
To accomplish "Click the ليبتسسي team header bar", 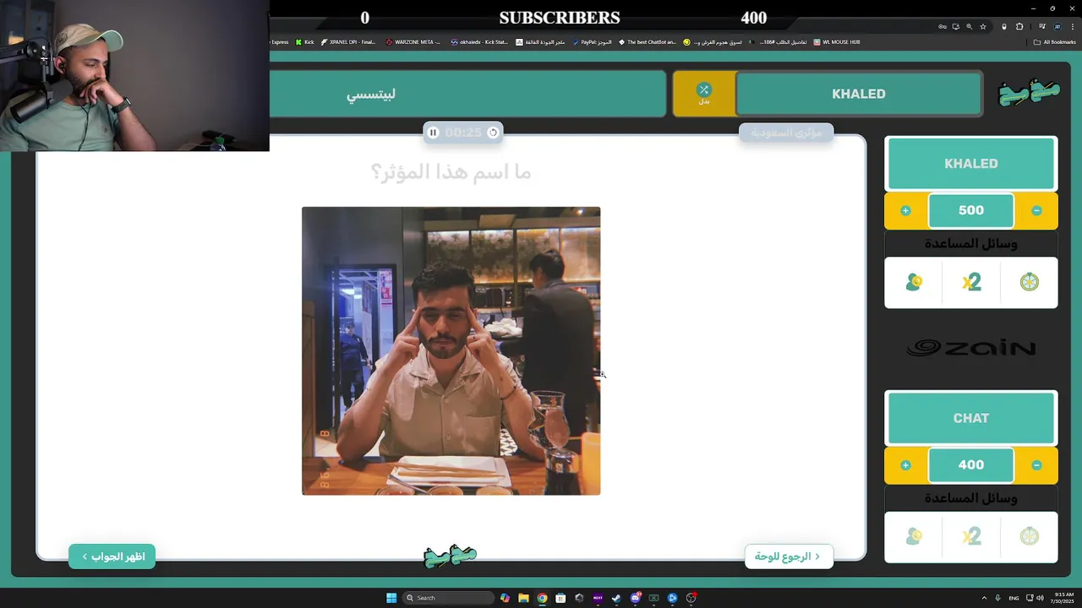I will 467,94.
